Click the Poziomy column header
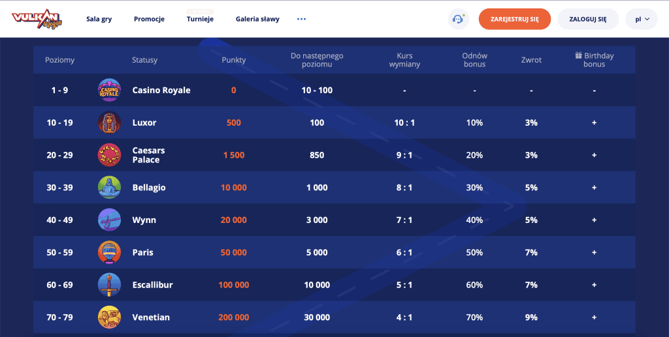Viewport: 669px width, 337px height. 59,60
